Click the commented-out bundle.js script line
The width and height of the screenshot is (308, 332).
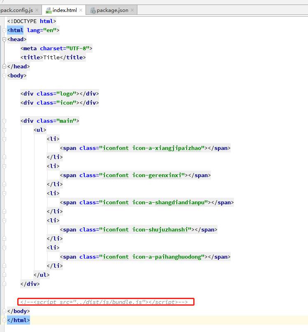pos(104,302)
